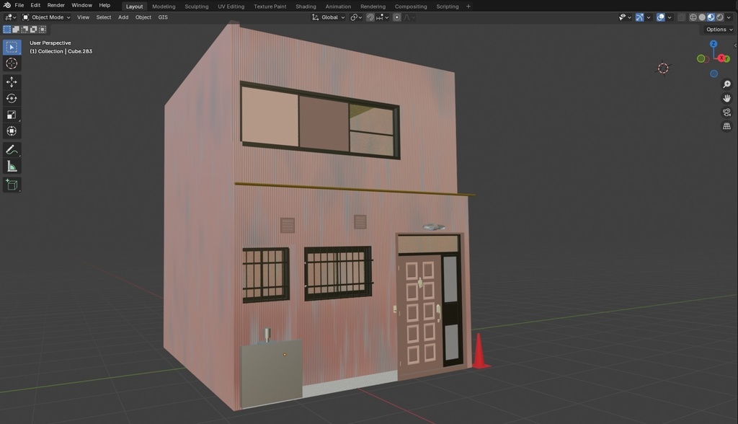Set selection mode to subtract
The image size is (738, 424).
(x=25, y=30)
